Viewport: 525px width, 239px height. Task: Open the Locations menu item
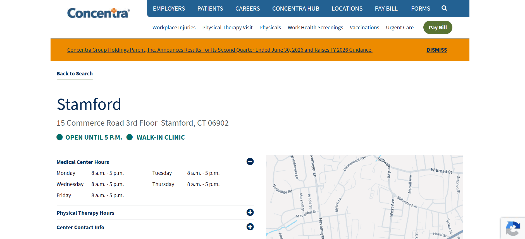coord(347,9)
